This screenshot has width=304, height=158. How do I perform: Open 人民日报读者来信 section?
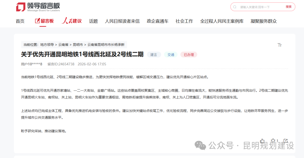(x=122, y=21)
